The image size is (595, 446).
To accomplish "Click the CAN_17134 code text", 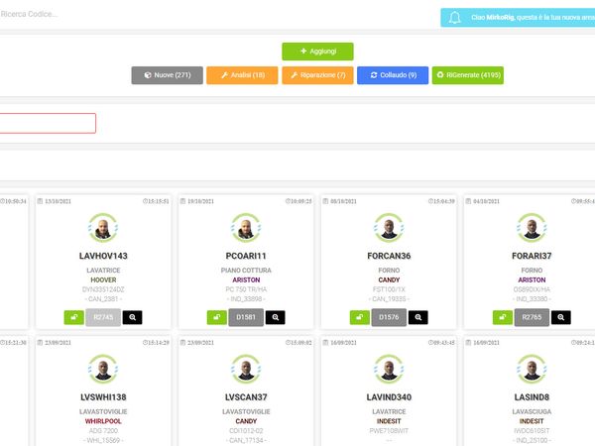I will 246,440.
